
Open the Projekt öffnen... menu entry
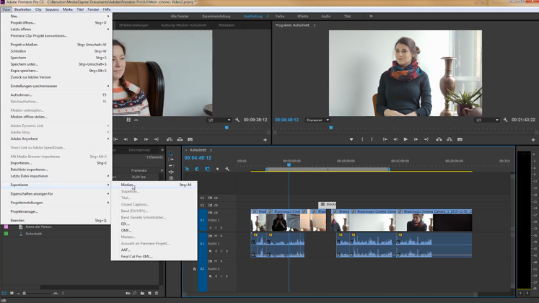point(24,22)
